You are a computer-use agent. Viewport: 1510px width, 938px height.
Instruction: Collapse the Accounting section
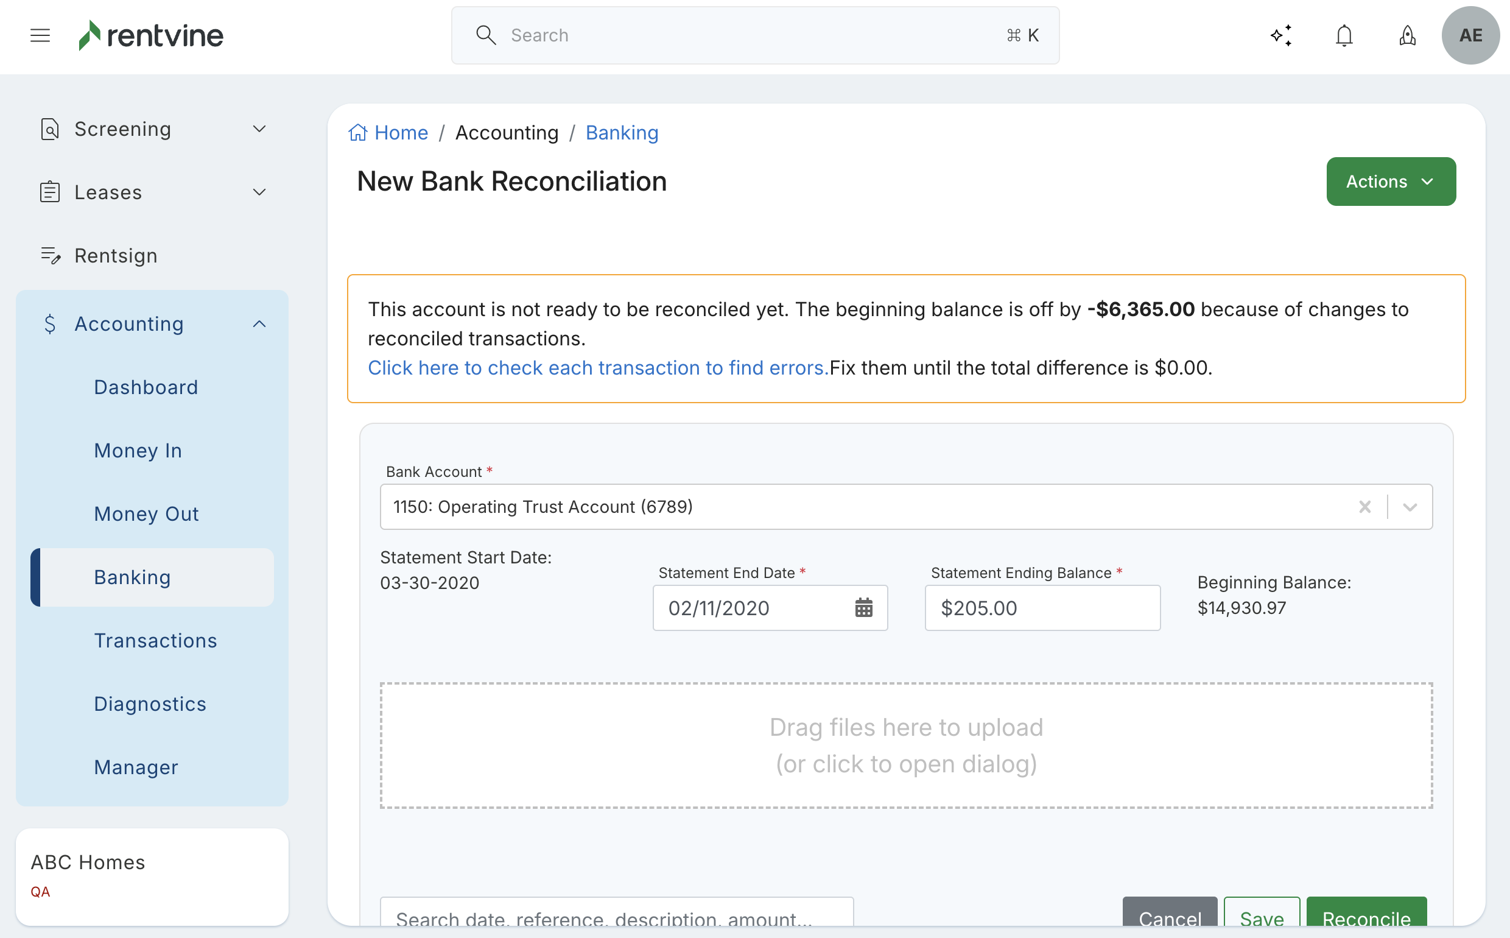click(x=259, y=324)
